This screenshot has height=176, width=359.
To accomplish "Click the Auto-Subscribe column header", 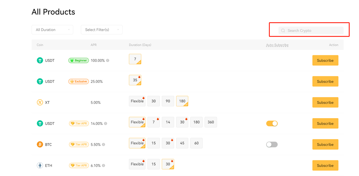I will coord(277,45).
